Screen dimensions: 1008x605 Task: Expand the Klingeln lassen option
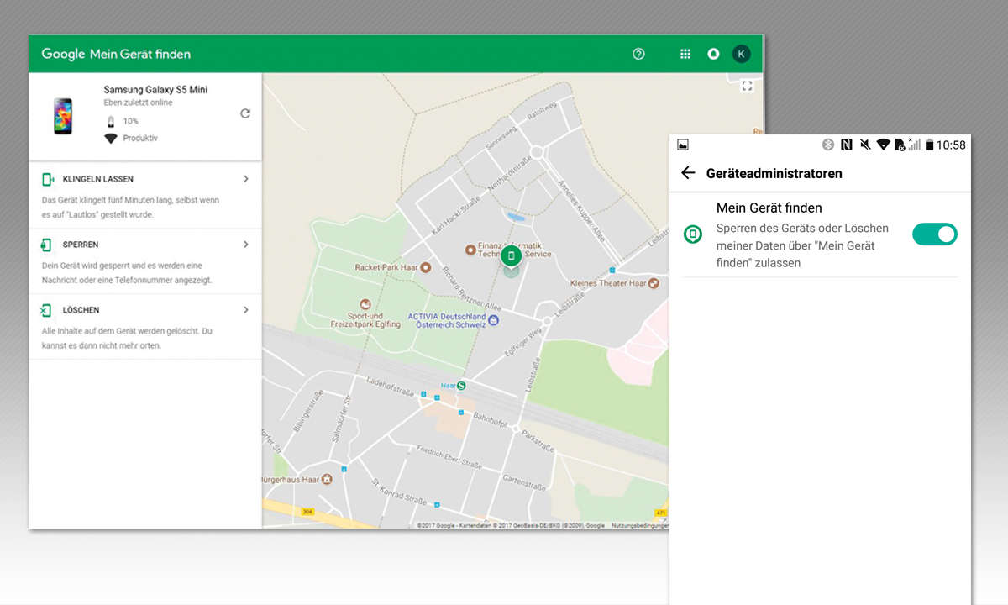pyautogui.click(x=246, y=179)
